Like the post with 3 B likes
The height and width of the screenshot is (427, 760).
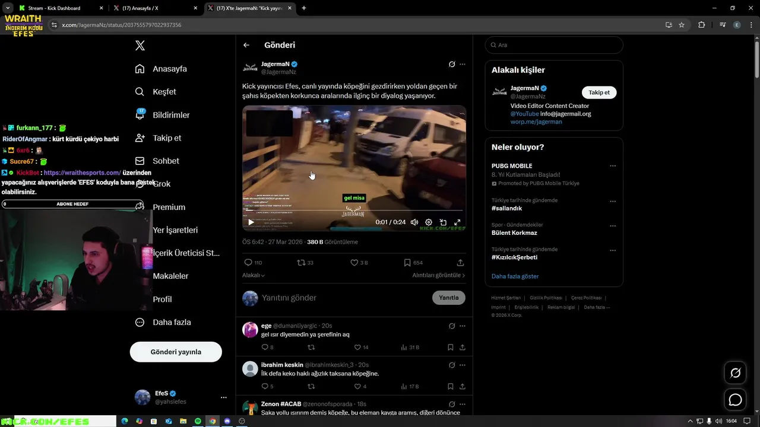tap(359, 263)
